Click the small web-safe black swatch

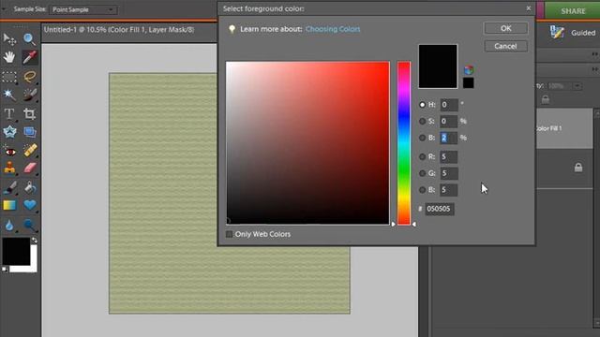click(469, 83)
